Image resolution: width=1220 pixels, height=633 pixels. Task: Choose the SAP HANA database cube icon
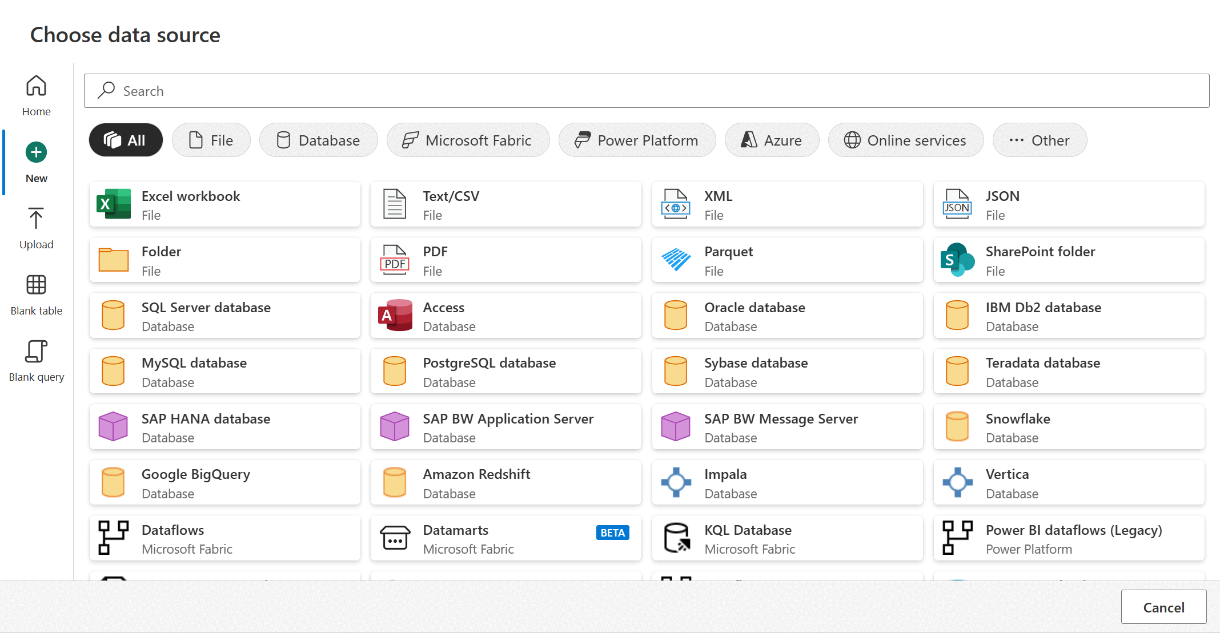pyautogui.click(x=113, y=426)
